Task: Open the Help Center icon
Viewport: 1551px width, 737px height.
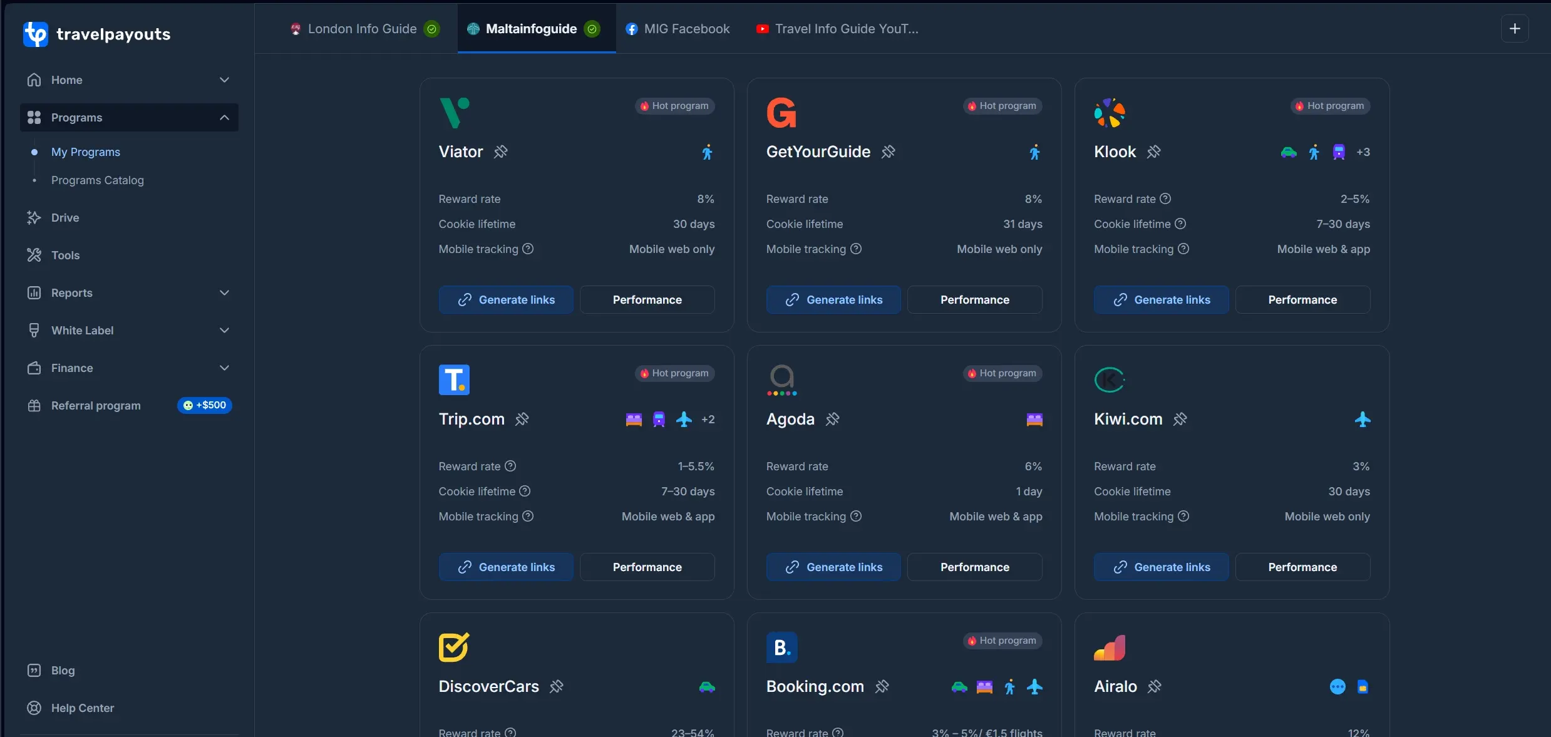Action: click(34, 708)
